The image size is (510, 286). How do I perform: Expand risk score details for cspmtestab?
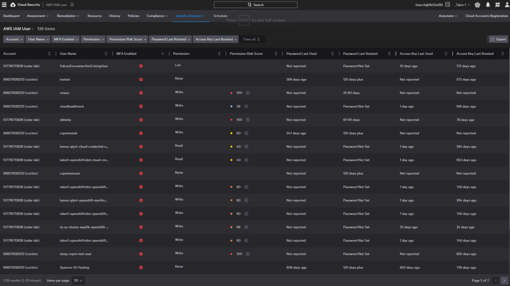click(246, 133)
